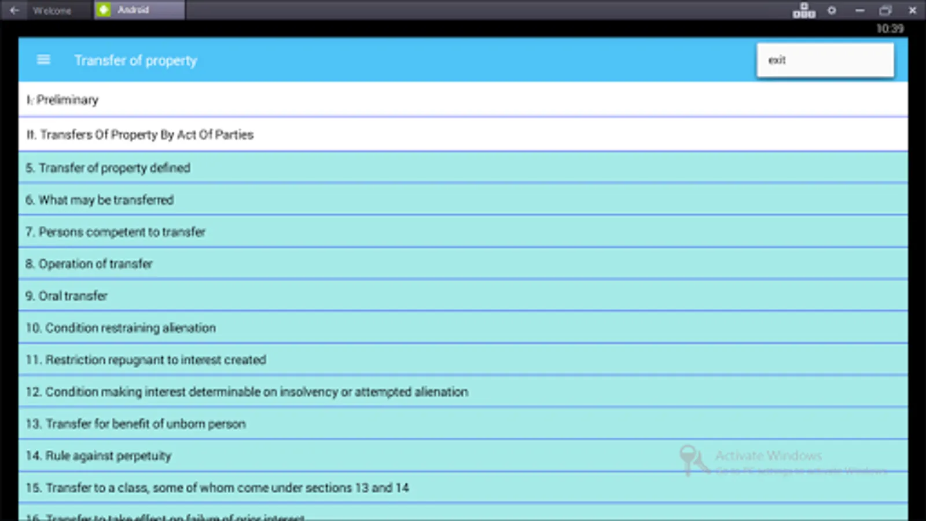The width and height of the screenshot is (926, 521).
Task: Collapse chapter I: Preliminary
Action: pos(463,100)
